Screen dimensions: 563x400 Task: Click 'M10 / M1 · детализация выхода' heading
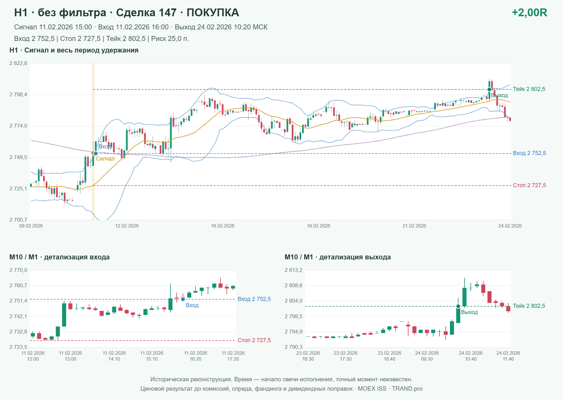pyautogui.click(x=338, y=257)
